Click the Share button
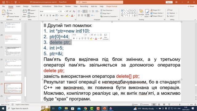This screenshot has width=197, height=111. 191,6
